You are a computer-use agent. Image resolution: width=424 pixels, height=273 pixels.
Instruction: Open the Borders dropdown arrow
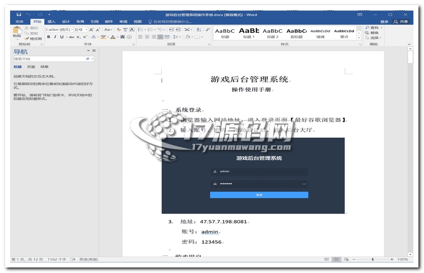tap(202, 37)
